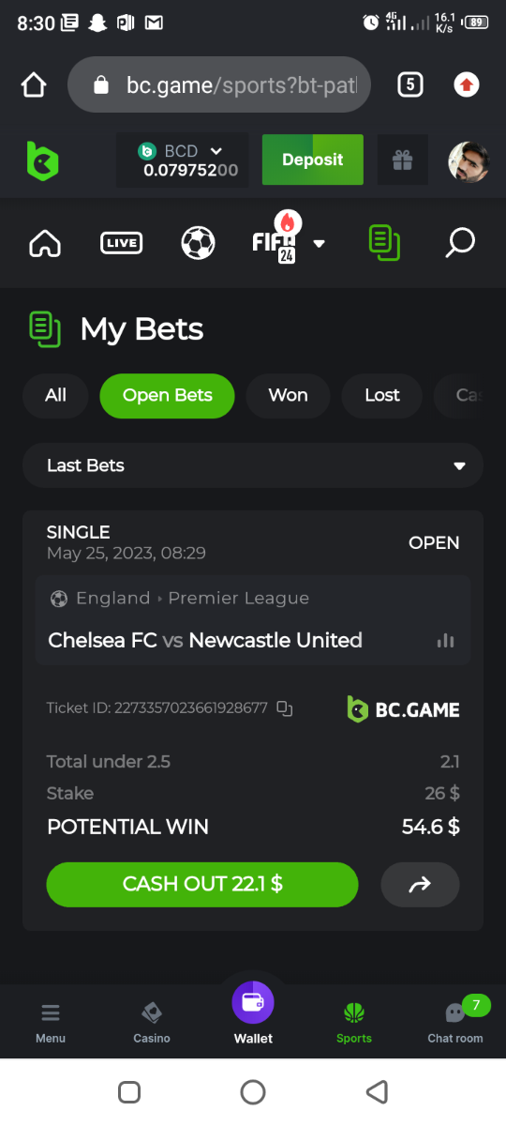Tap the browser home icon
Image resolution: width=506 pixels, height=1126 pixels.
click(34, 85)
